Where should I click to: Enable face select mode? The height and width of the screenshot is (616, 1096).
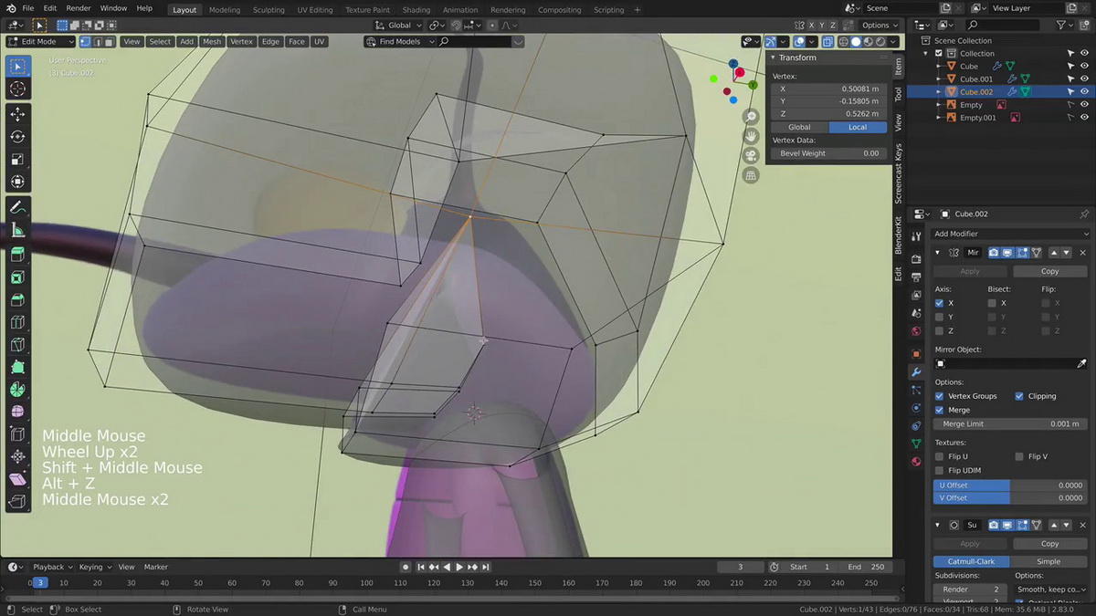coord(109,41)
